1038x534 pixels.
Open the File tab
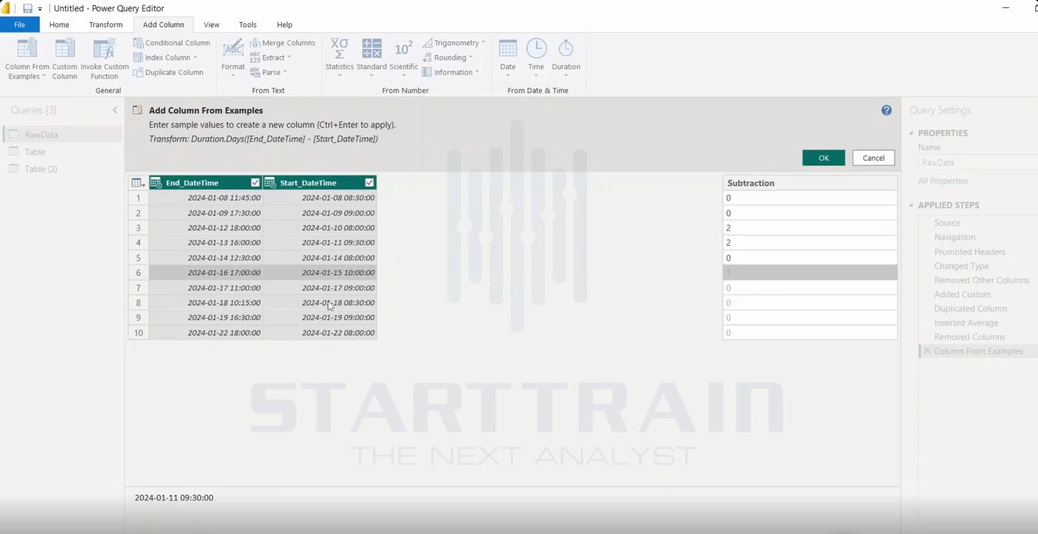(19, 24)
